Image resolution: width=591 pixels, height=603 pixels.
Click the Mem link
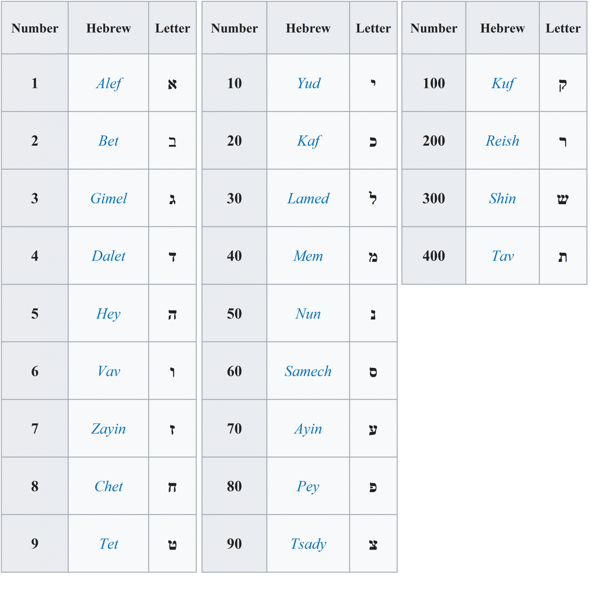tap(308, 256)
